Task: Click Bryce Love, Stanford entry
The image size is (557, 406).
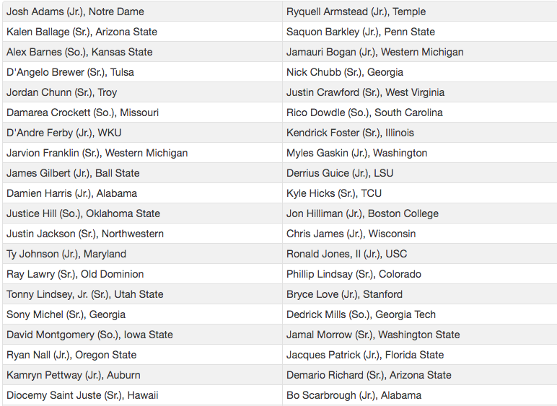Action: pyautogui.click(x=344, y=294)
